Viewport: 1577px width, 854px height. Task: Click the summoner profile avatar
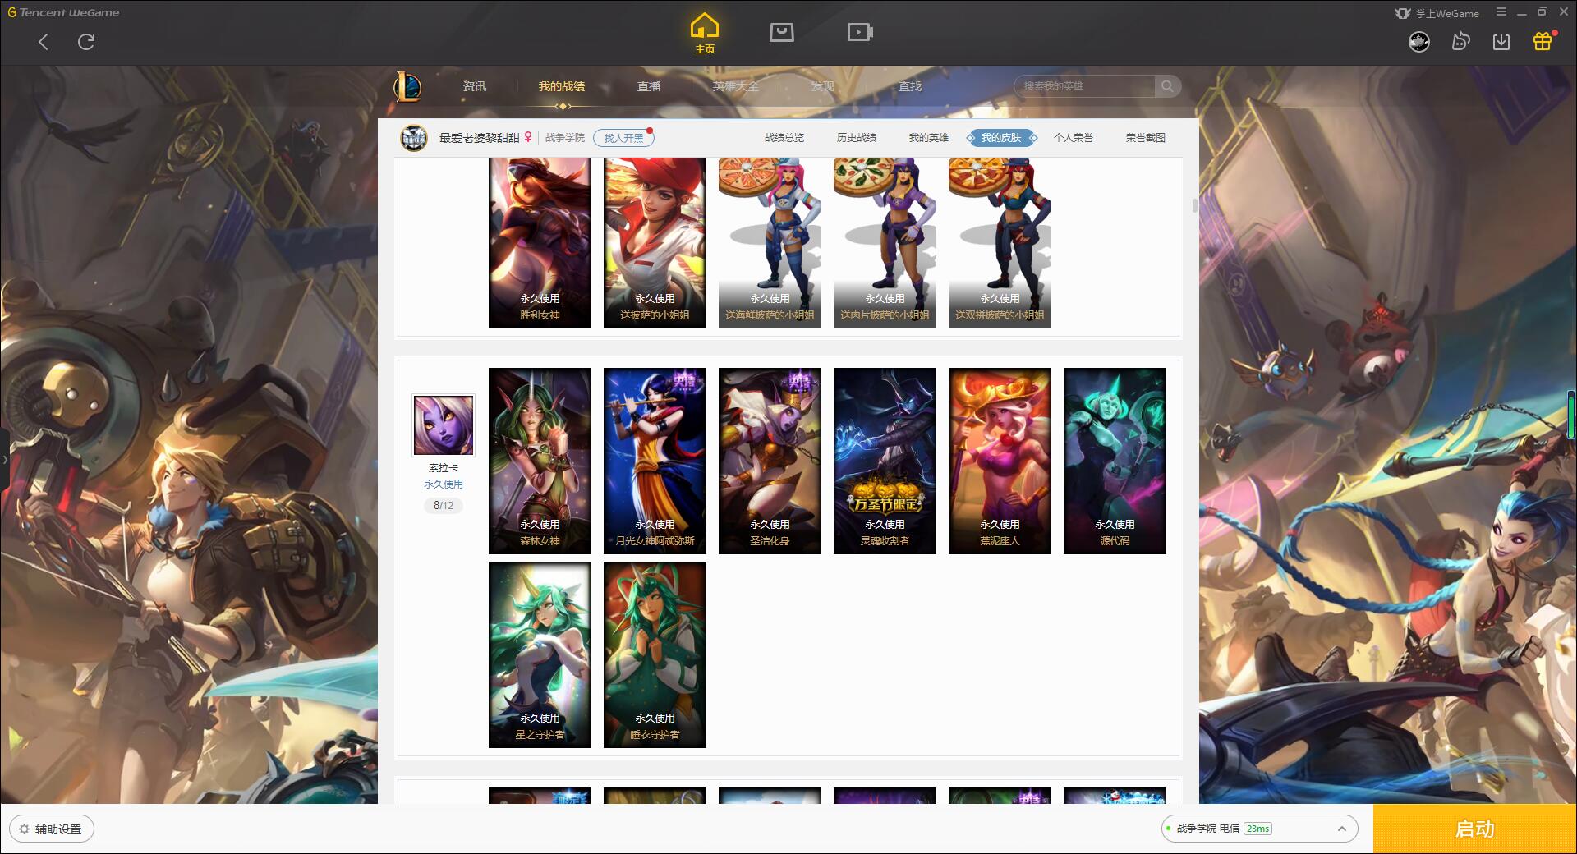point(414,138)
